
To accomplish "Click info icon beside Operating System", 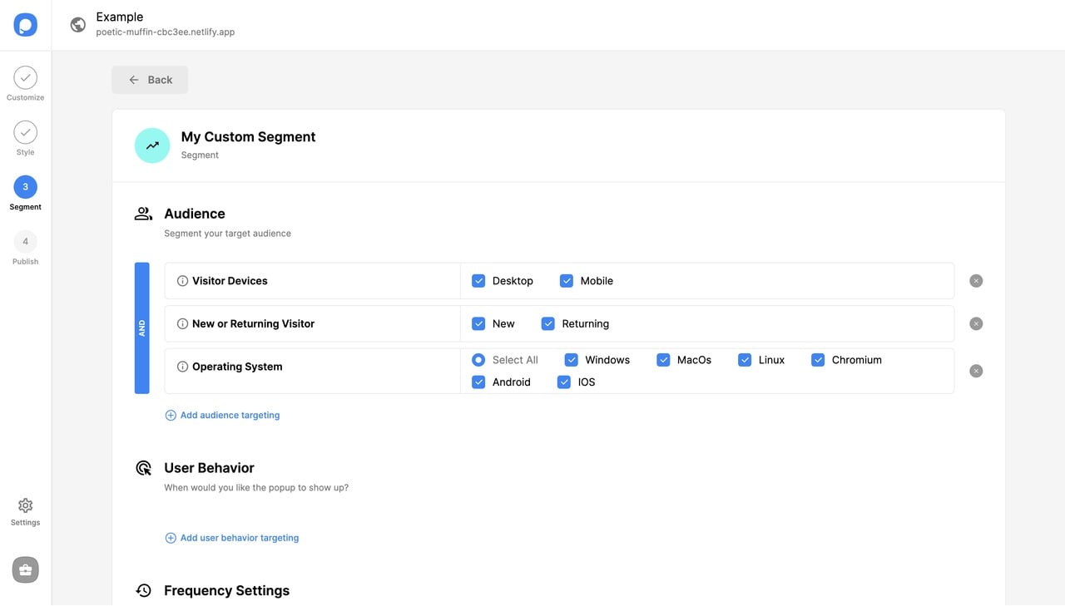I will 182,367.
